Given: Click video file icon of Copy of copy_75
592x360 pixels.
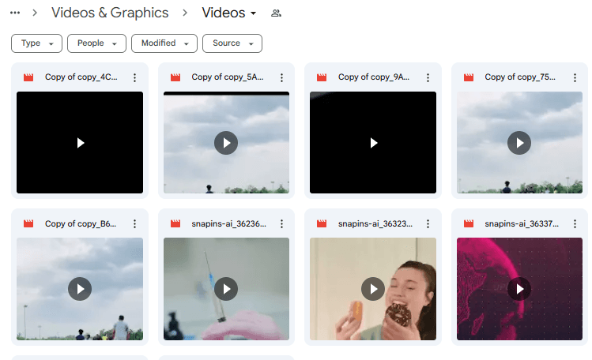Looking at the screenshot, I should pyautogui.click(x=469, y=77).
